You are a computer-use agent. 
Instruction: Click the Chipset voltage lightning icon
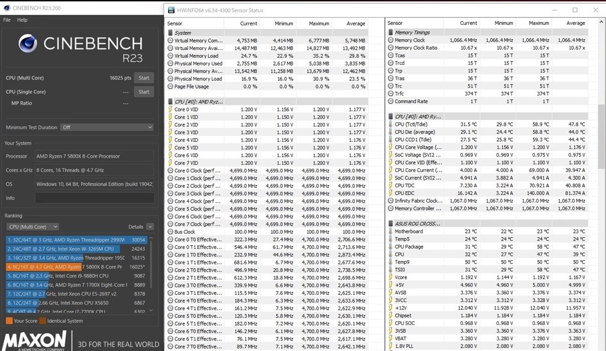pos(391,316)
